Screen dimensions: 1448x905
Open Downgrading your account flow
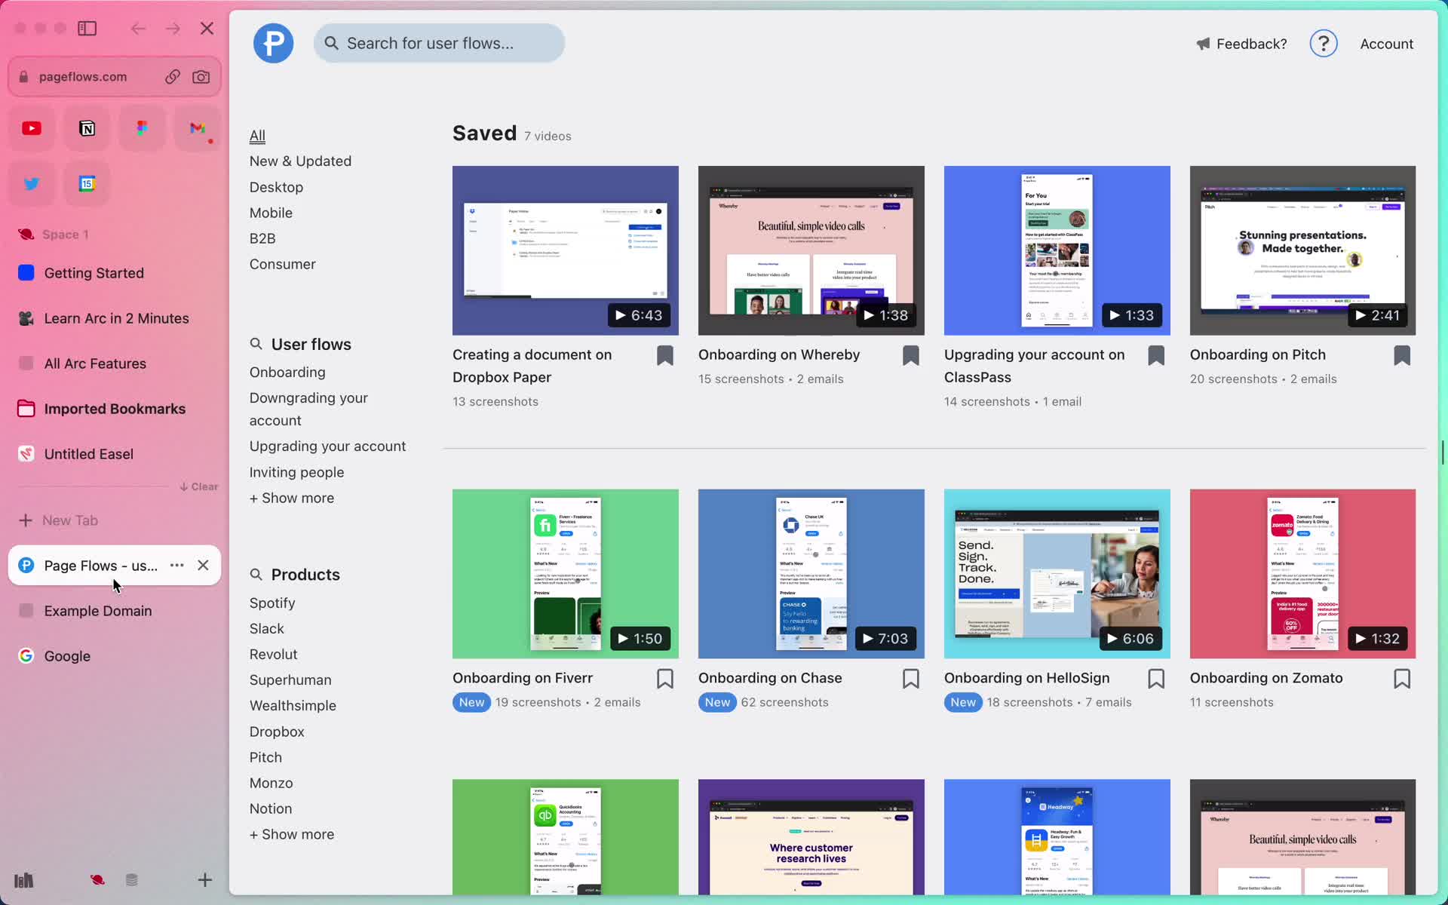pyautogui.click(x=308, y=409)
